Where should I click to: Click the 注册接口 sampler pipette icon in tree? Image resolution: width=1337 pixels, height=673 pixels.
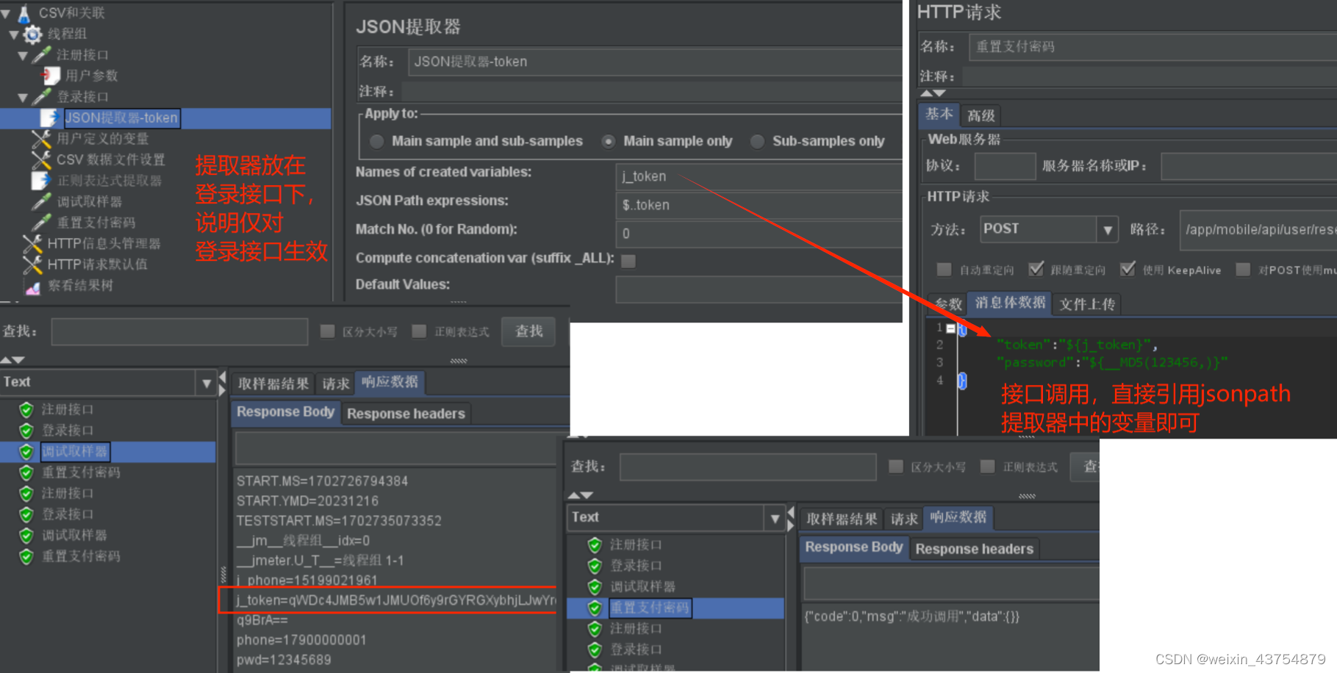42,54
